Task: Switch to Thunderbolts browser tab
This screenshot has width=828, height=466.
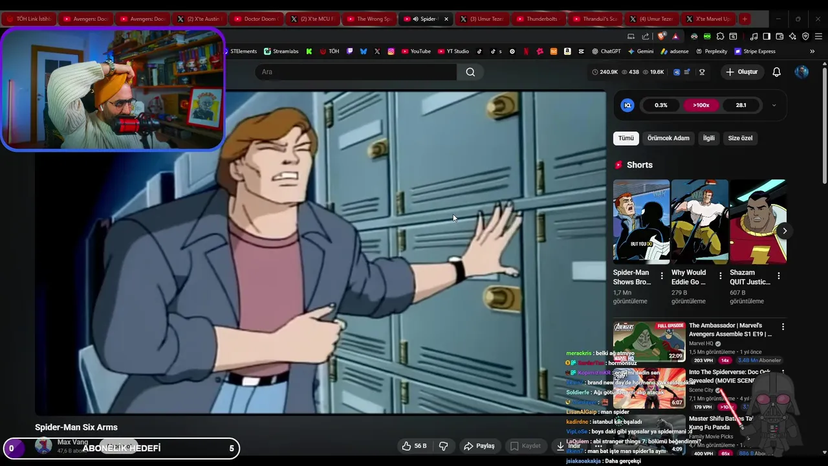Action: 539,19
